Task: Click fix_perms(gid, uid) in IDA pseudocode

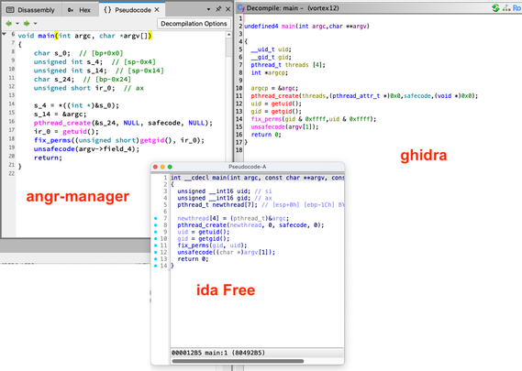Action: point(212,246)
